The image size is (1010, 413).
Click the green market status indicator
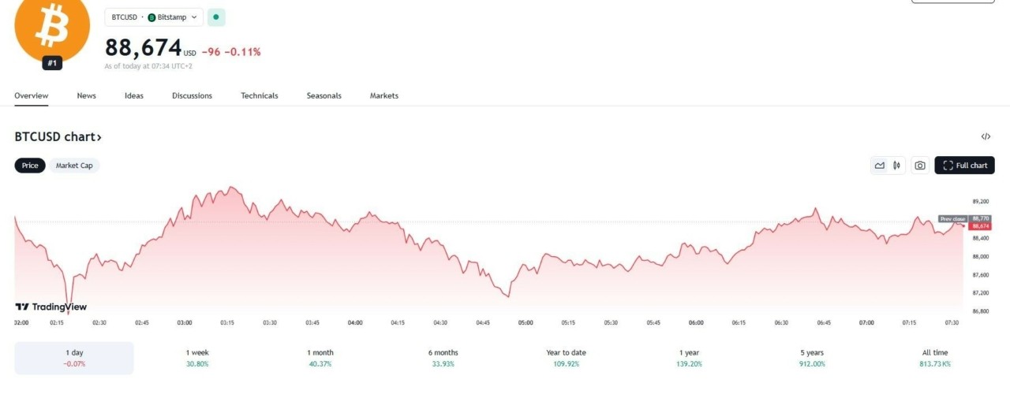pyautogui.click(x=216, y=17)
